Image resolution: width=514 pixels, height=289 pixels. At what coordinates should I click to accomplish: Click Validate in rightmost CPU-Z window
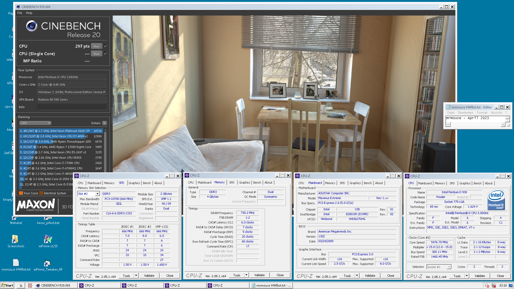click(480, 276)
